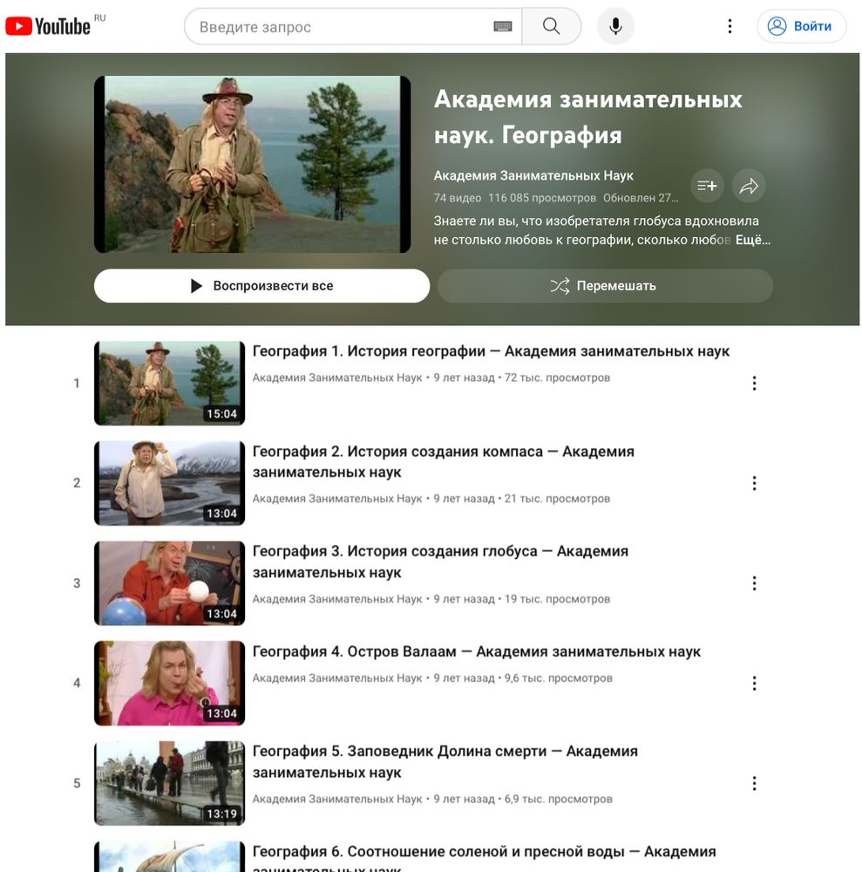The image size is (862, 872).
Task: Click channel name under География 2 video
Action: pyautogui.click(x=337, y=499)
